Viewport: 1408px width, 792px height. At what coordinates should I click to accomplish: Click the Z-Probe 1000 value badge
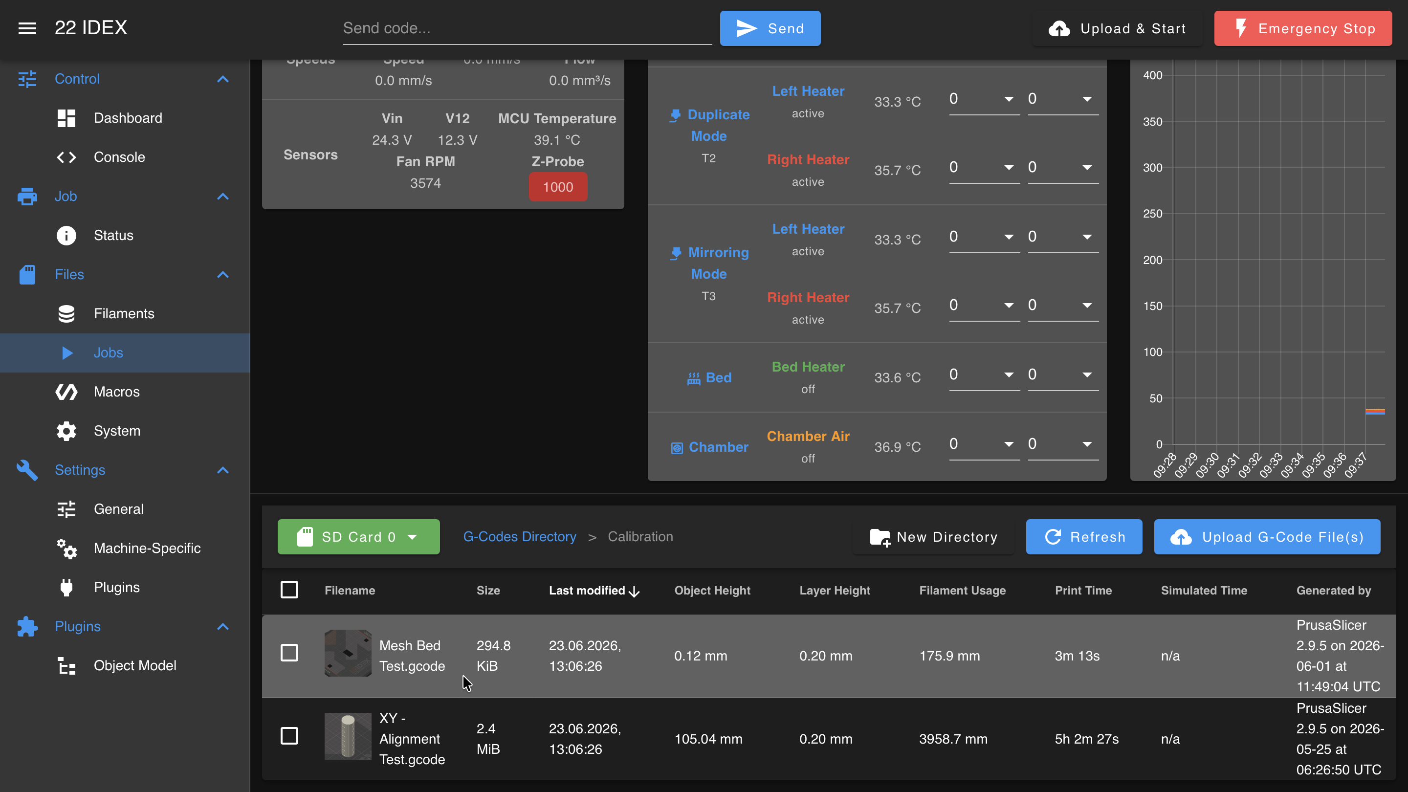point(558,187)
